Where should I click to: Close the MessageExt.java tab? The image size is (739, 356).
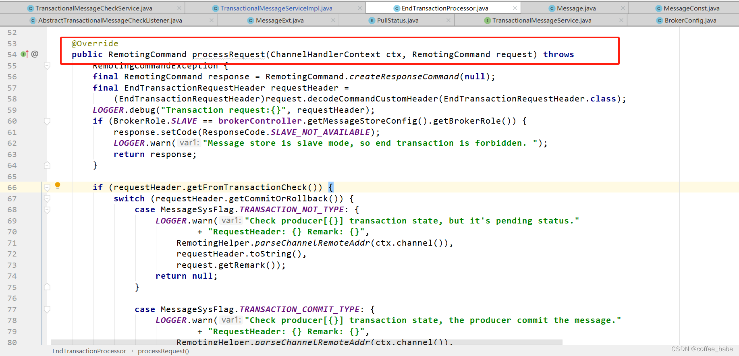(333, 20)
